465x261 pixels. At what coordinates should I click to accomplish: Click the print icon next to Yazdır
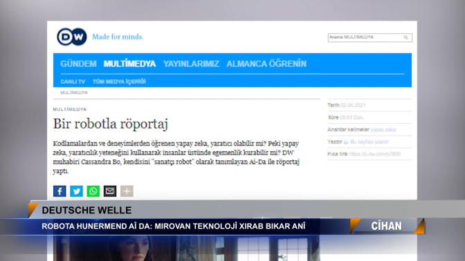pyautogui.click(x=346, y=142)
